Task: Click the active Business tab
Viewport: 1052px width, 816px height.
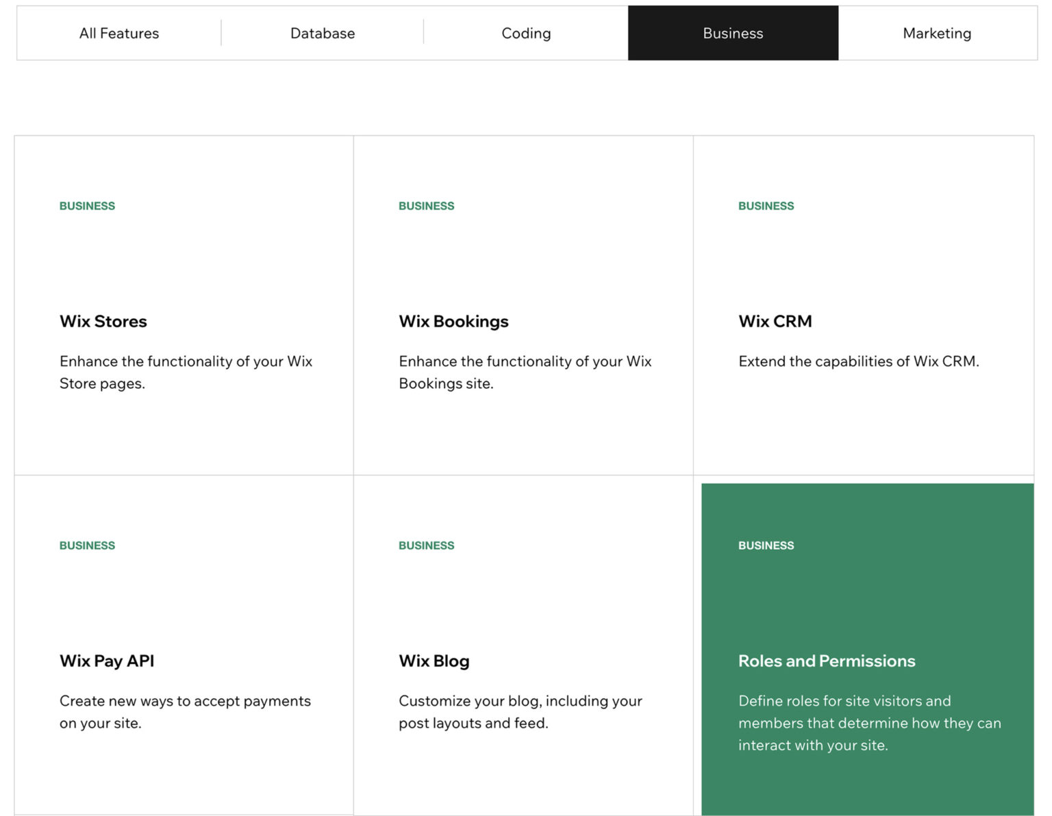Action: pos(732,33)
